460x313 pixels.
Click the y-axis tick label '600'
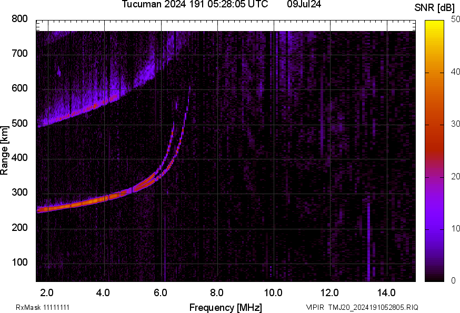[19, 88]
